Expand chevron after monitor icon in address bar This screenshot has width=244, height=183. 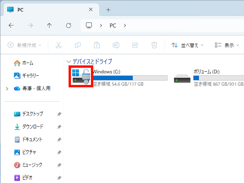[x=101, y=26]
